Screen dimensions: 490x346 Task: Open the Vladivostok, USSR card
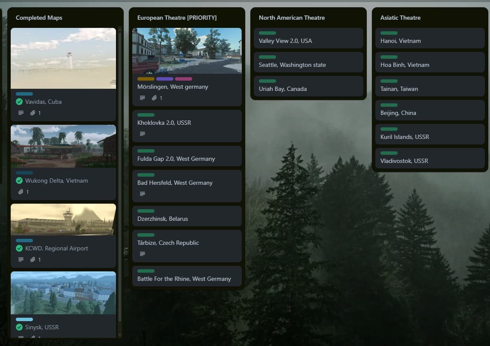point(430,158)
